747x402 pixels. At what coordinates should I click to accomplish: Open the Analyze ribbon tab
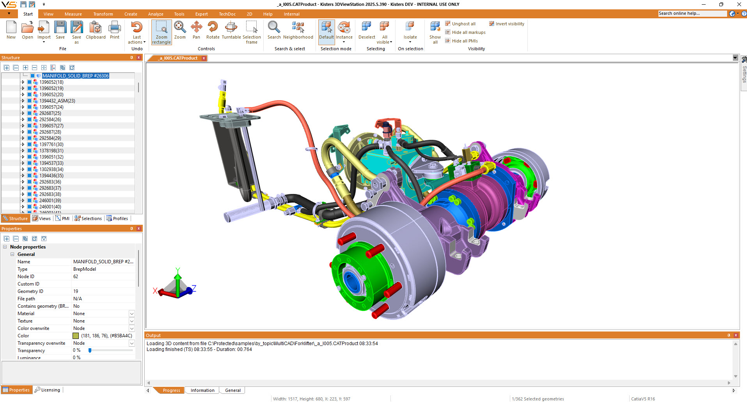[x=156, y=14]
